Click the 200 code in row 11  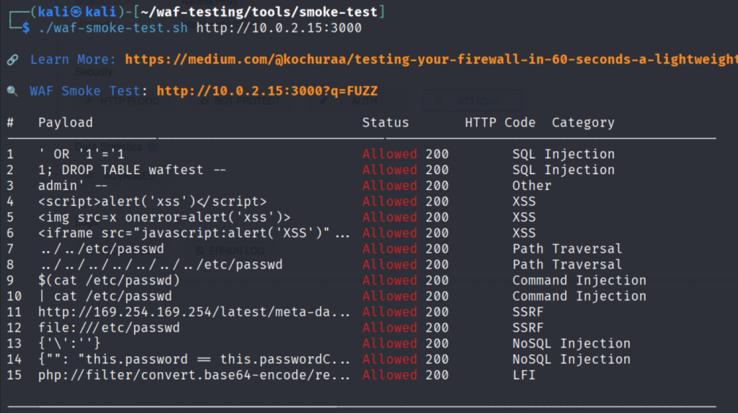click(x=437, y=312)
